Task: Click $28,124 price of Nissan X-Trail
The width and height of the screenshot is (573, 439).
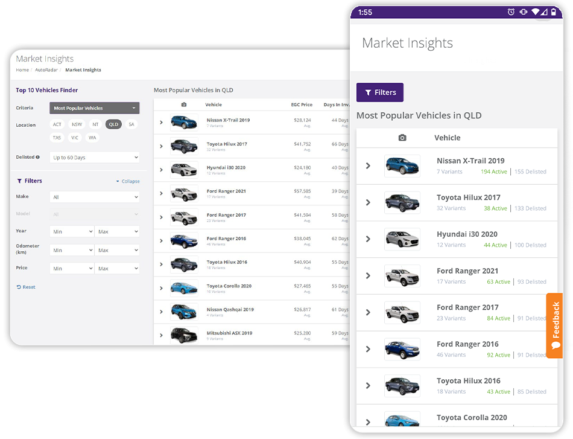Action: 302,120
